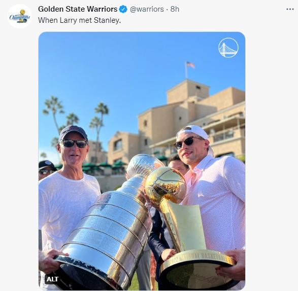Open the Golden State Warriors display name
The width and height of the screenshot is (298, 291).
78,9
